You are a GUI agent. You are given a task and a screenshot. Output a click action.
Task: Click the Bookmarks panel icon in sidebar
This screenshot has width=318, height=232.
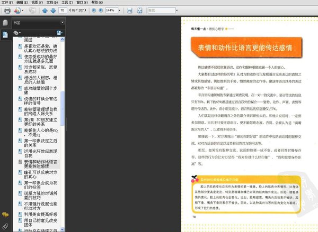[5, 34]
